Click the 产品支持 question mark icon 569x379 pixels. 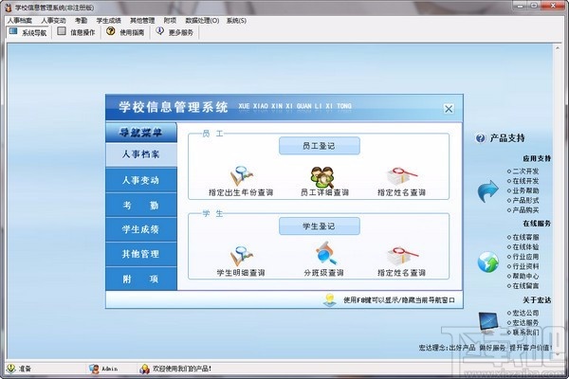click(481, 138)
